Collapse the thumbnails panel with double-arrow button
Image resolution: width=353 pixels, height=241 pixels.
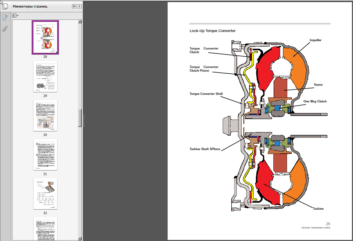(x=74, y=6)
